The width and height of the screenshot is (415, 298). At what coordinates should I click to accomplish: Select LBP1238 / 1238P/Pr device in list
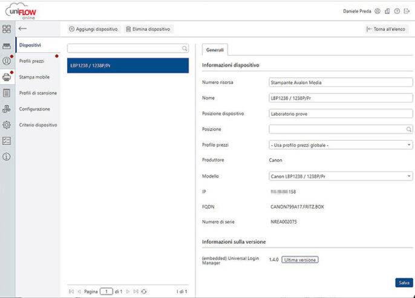pos(128,65)
